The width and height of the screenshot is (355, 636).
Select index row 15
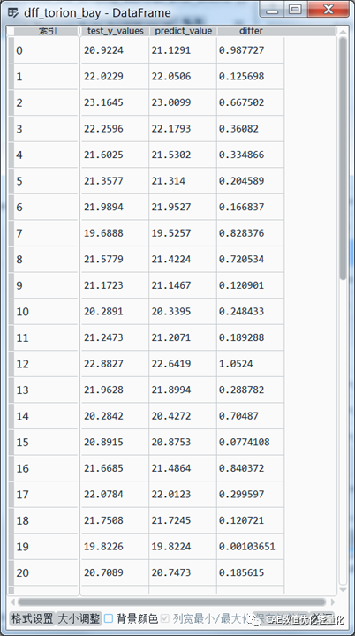pyautogui.click(x=45, y=443)
